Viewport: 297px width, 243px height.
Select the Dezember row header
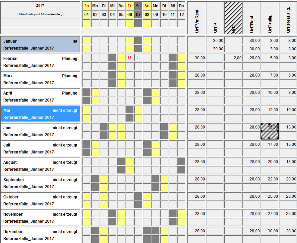coord(40,235)
